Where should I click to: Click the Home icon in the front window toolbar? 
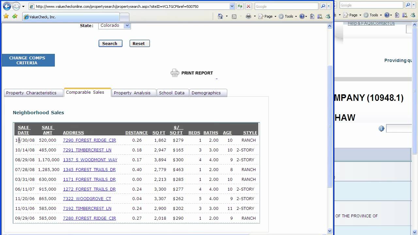click(x=220, y=16)
